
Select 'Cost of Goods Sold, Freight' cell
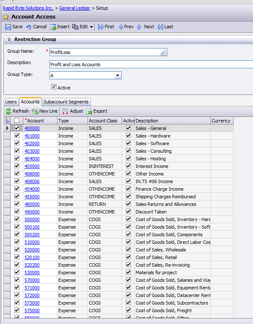pos(172,310)
